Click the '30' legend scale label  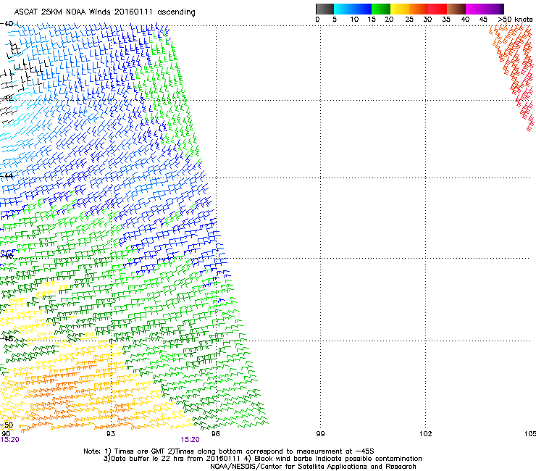[427, 20]
